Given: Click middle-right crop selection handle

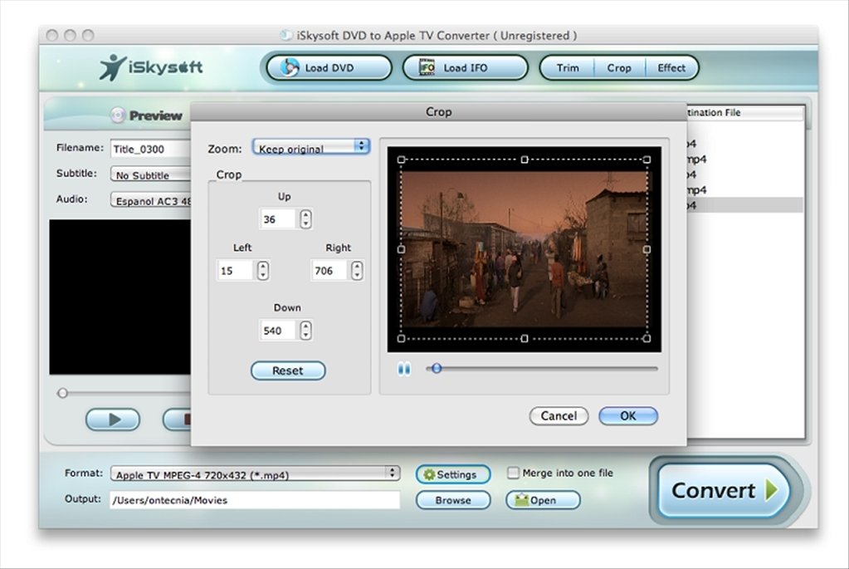Looking at the screenshot, I should point(647,249).
